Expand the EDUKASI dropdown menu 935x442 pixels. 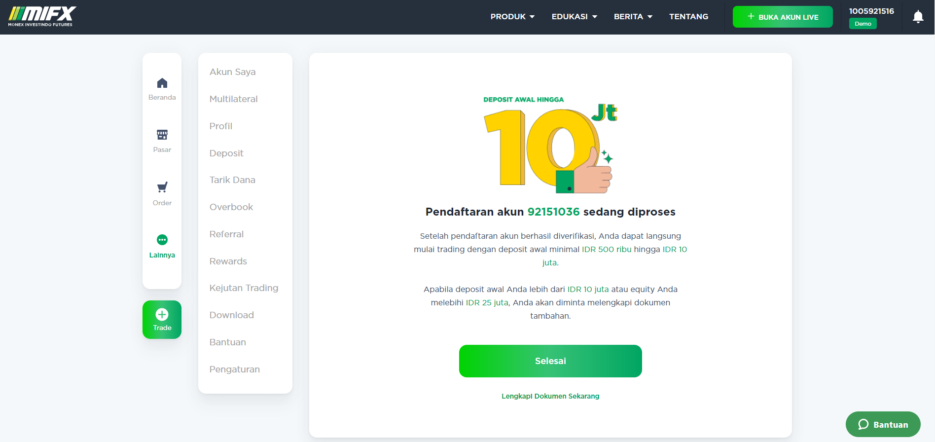pos(575,17)
